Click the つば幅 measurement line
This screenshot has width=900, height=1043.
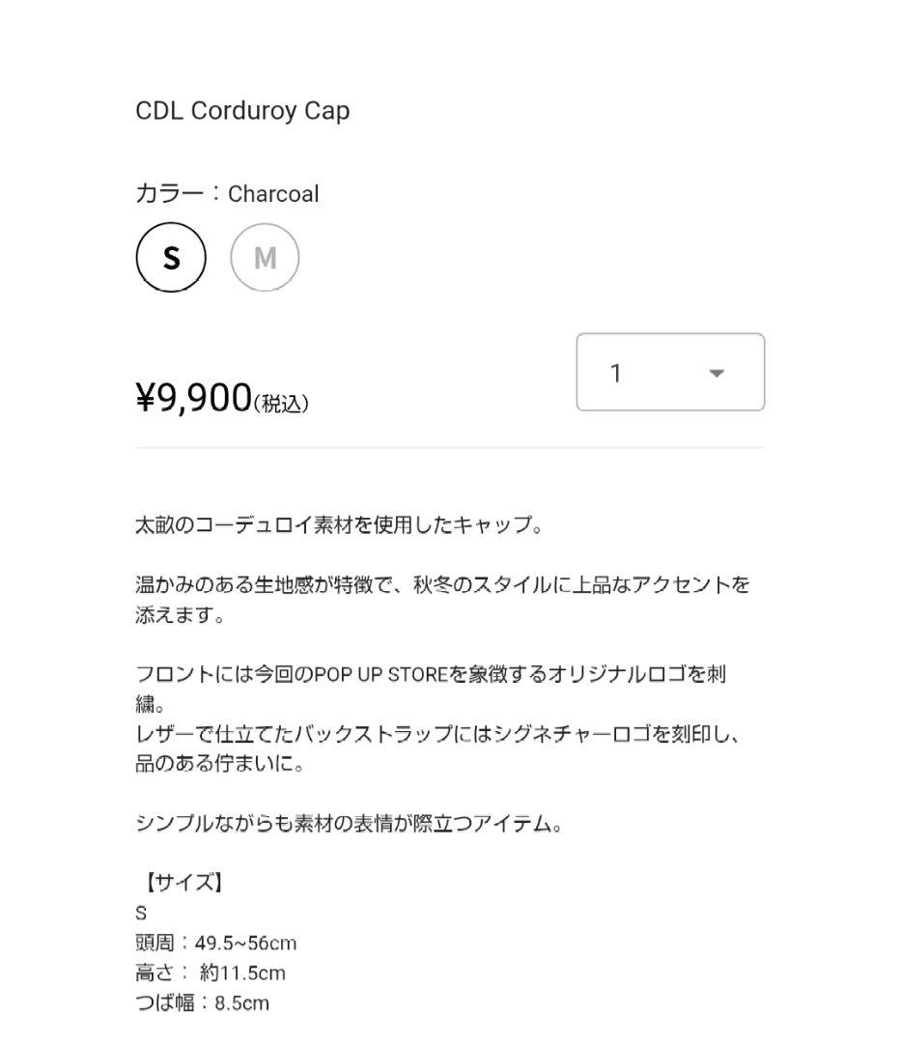click(x=203, y=1002)
